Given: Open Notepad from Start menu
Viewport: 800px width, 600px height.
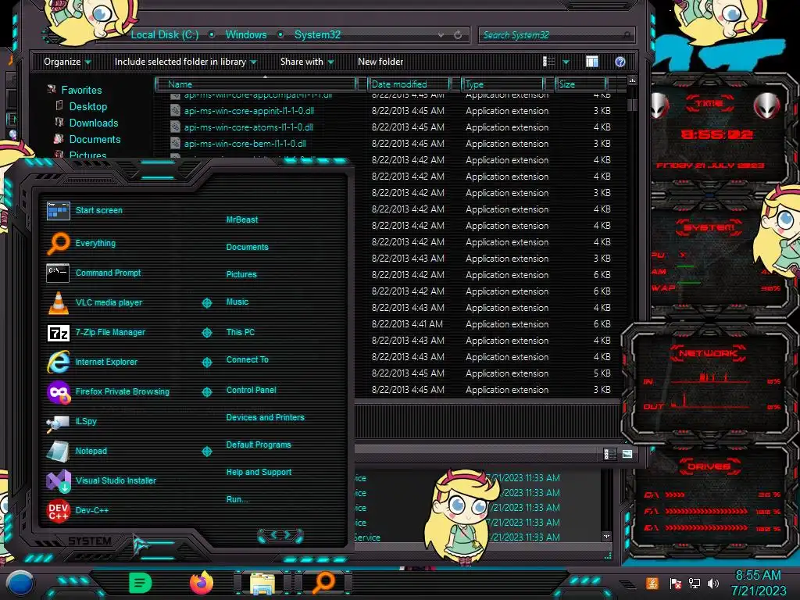Looking at the screenshot, I should [77, 451].
